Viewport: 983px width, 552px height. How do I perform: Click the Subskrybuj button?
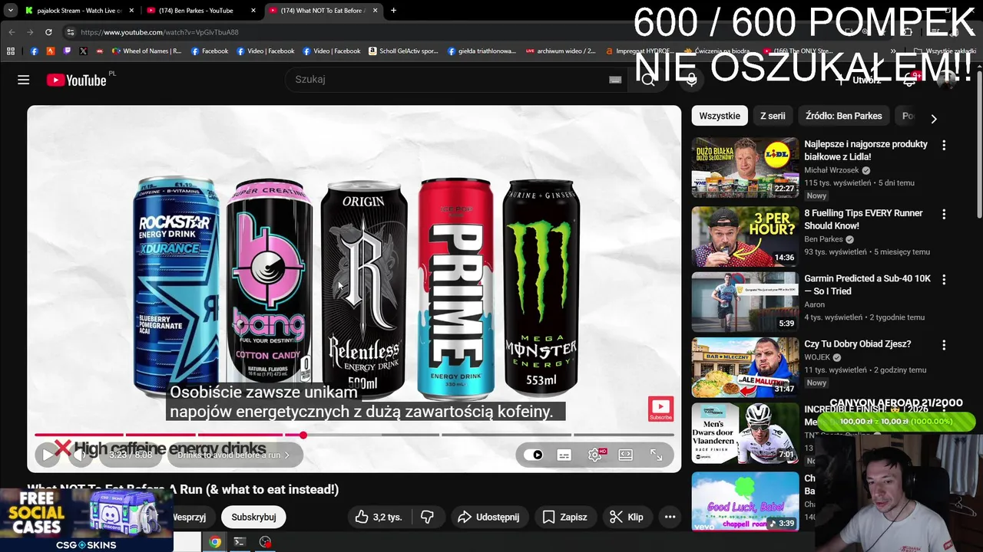click(253, 517)
